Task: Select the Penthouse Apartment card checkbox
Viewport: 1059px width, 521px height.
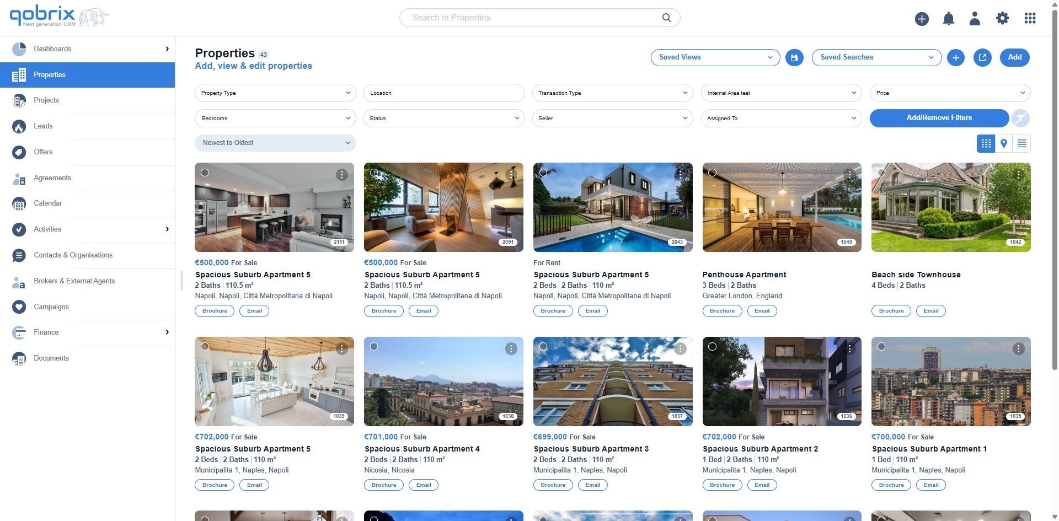Action: (713, 173)
